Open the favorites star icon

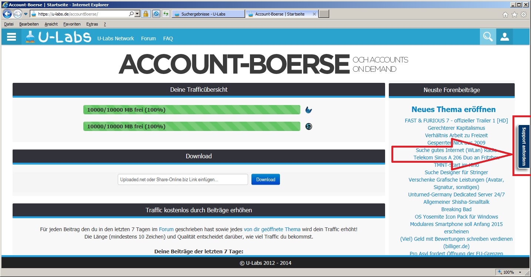pos(514,14)
